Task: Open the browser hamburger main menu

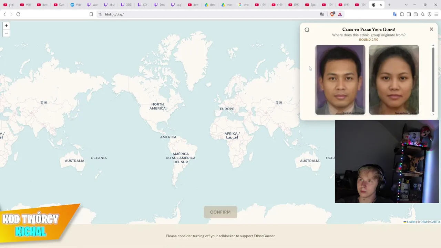Action: 437,14
